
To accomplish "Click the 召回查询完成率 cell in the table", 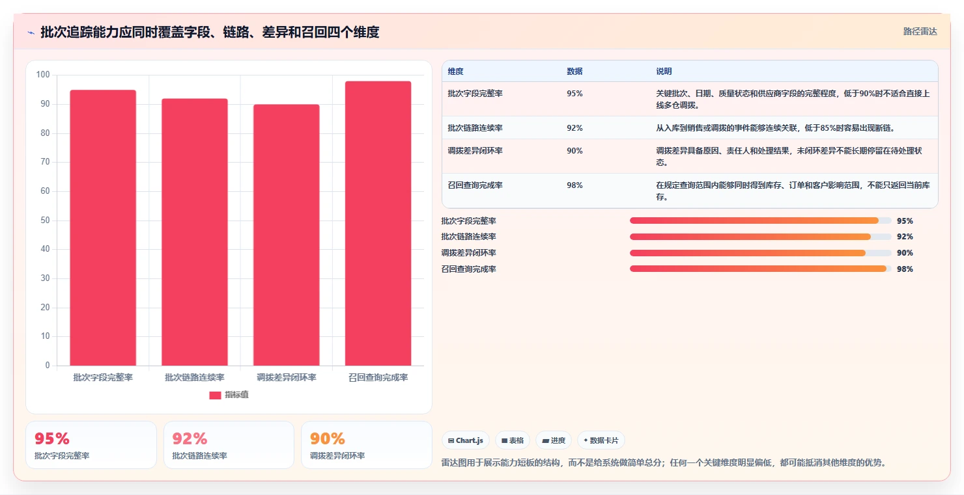I will pyautogui.click(x=475, y=185).
